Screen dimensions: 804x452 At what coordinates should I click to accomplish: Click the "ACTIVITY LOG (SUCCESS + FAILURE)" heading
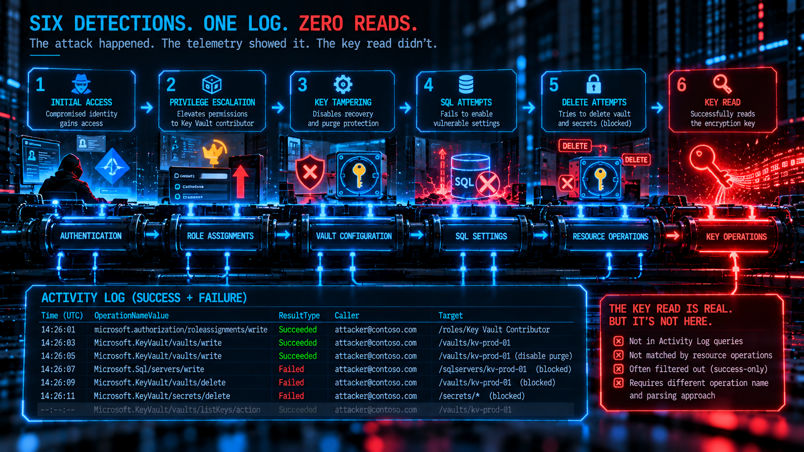[x=144, y=298]
